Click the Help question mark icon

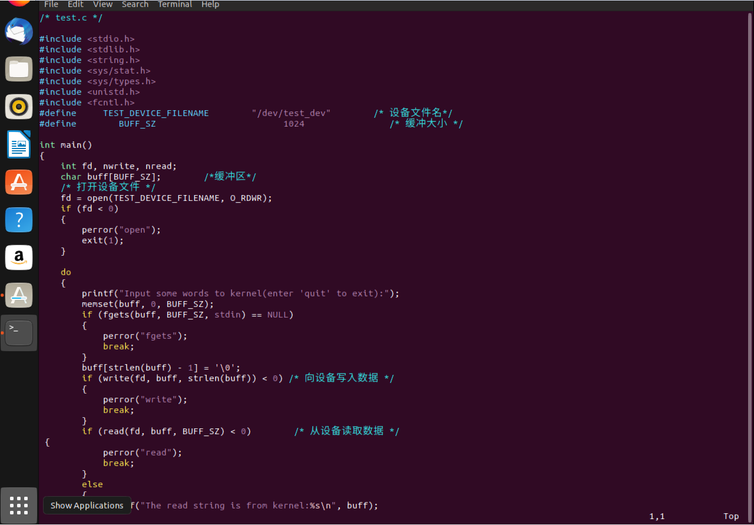click(x=19, y=220)
